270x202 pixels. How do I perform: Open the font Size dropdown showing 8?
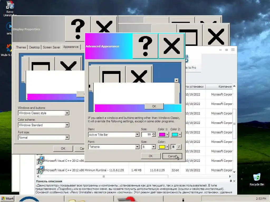153,147
